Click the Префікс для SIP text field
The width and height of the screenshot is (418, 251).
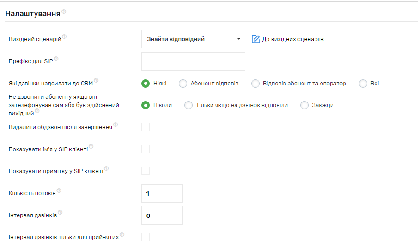(193, 61)
